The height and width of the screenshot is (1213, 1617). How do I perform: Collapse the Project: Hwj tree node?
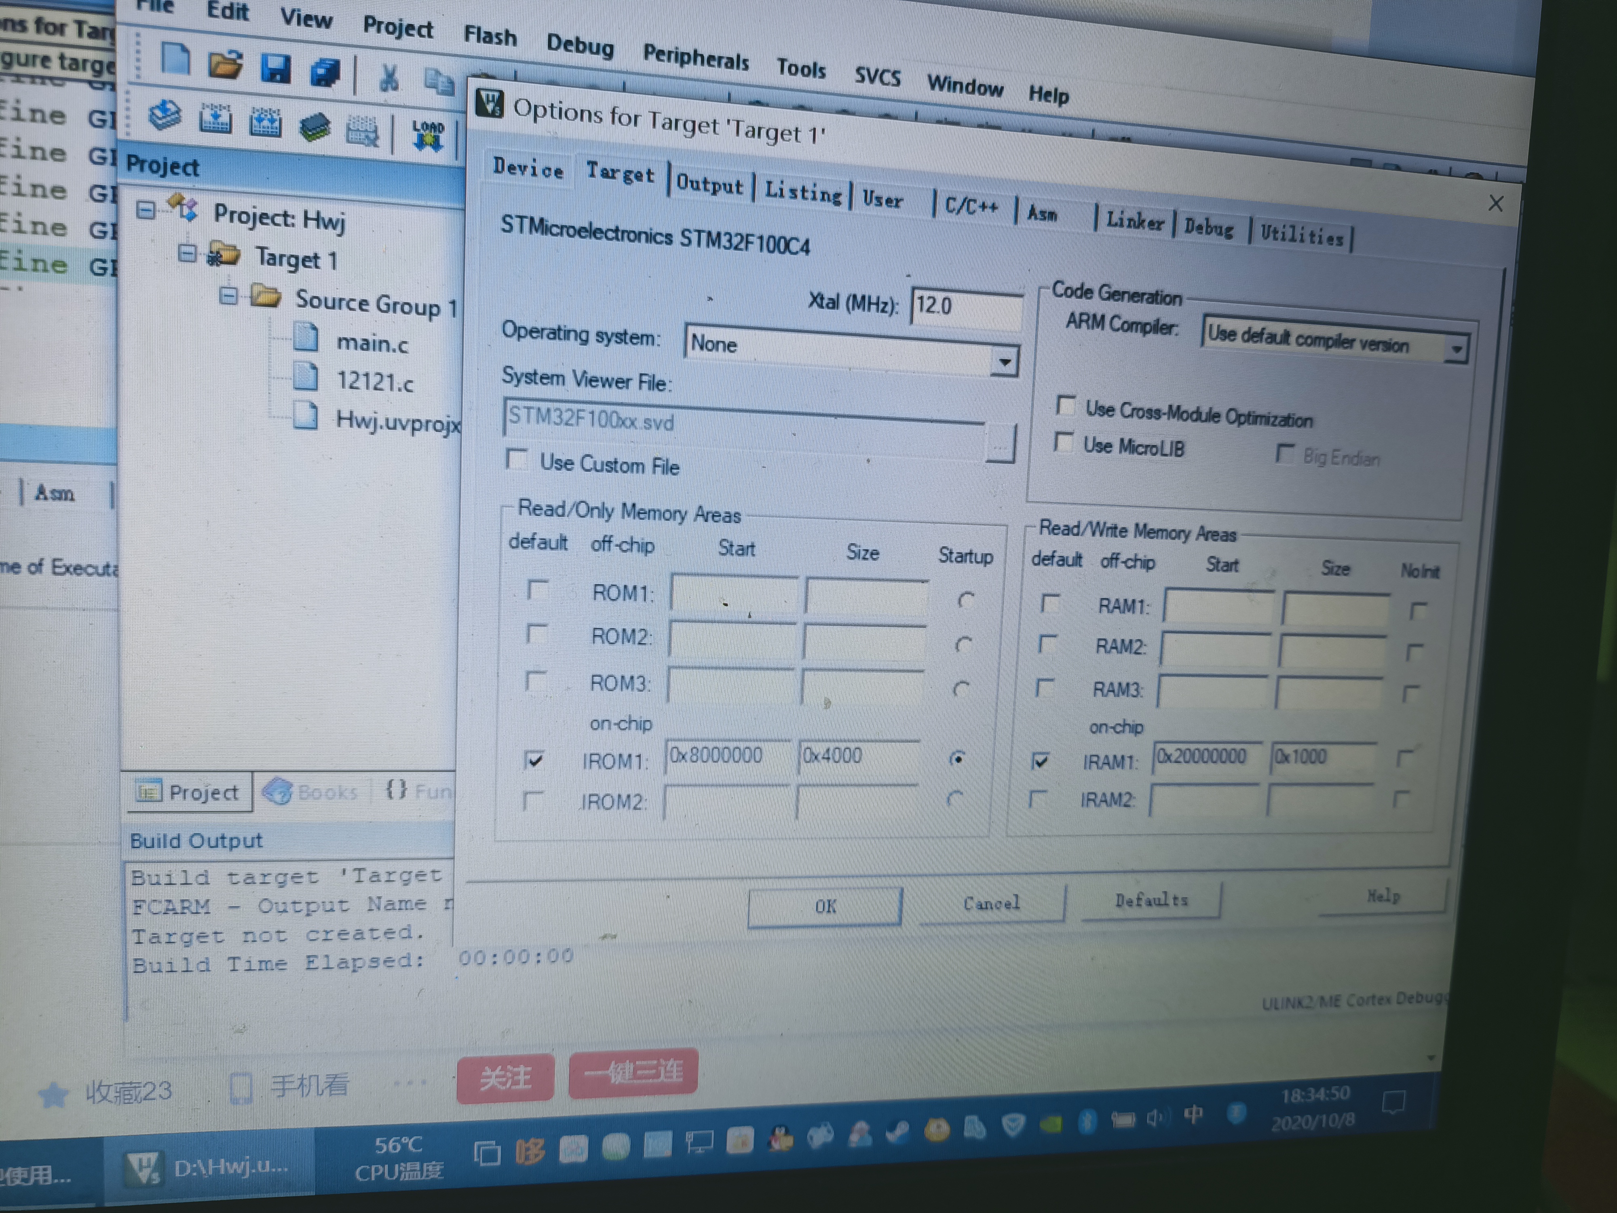coord(146,211)
